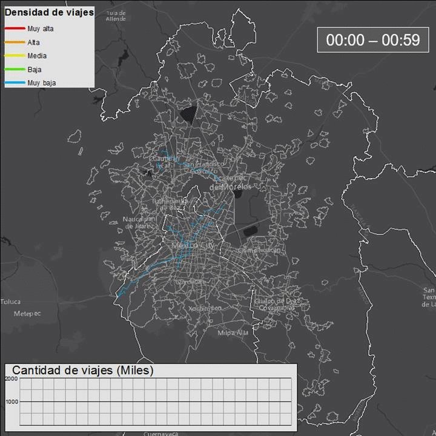436x436 pixels.
Task: Click the Ecatepec de Morelos label
Action: pyautogui.click(x=230, y=183)
